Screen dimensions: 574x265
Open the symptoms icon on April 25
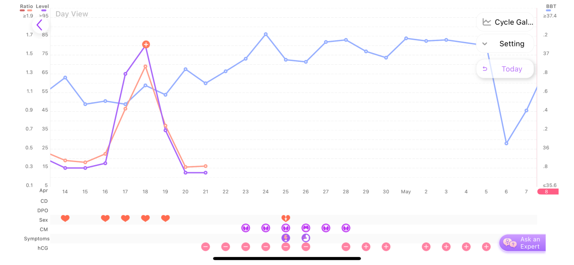tap(286, 238)
